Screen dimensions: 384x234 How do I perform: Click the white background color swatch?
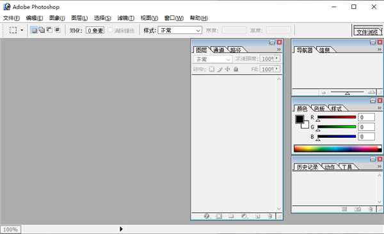pyautogui.click(x=306, y=126)
